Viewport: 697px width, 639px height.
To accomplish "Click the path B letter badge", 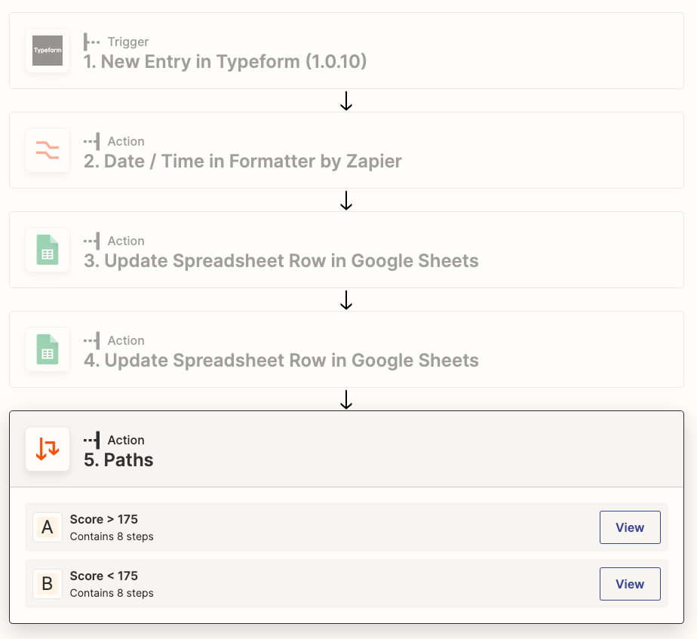I will [x=48, y=584].
